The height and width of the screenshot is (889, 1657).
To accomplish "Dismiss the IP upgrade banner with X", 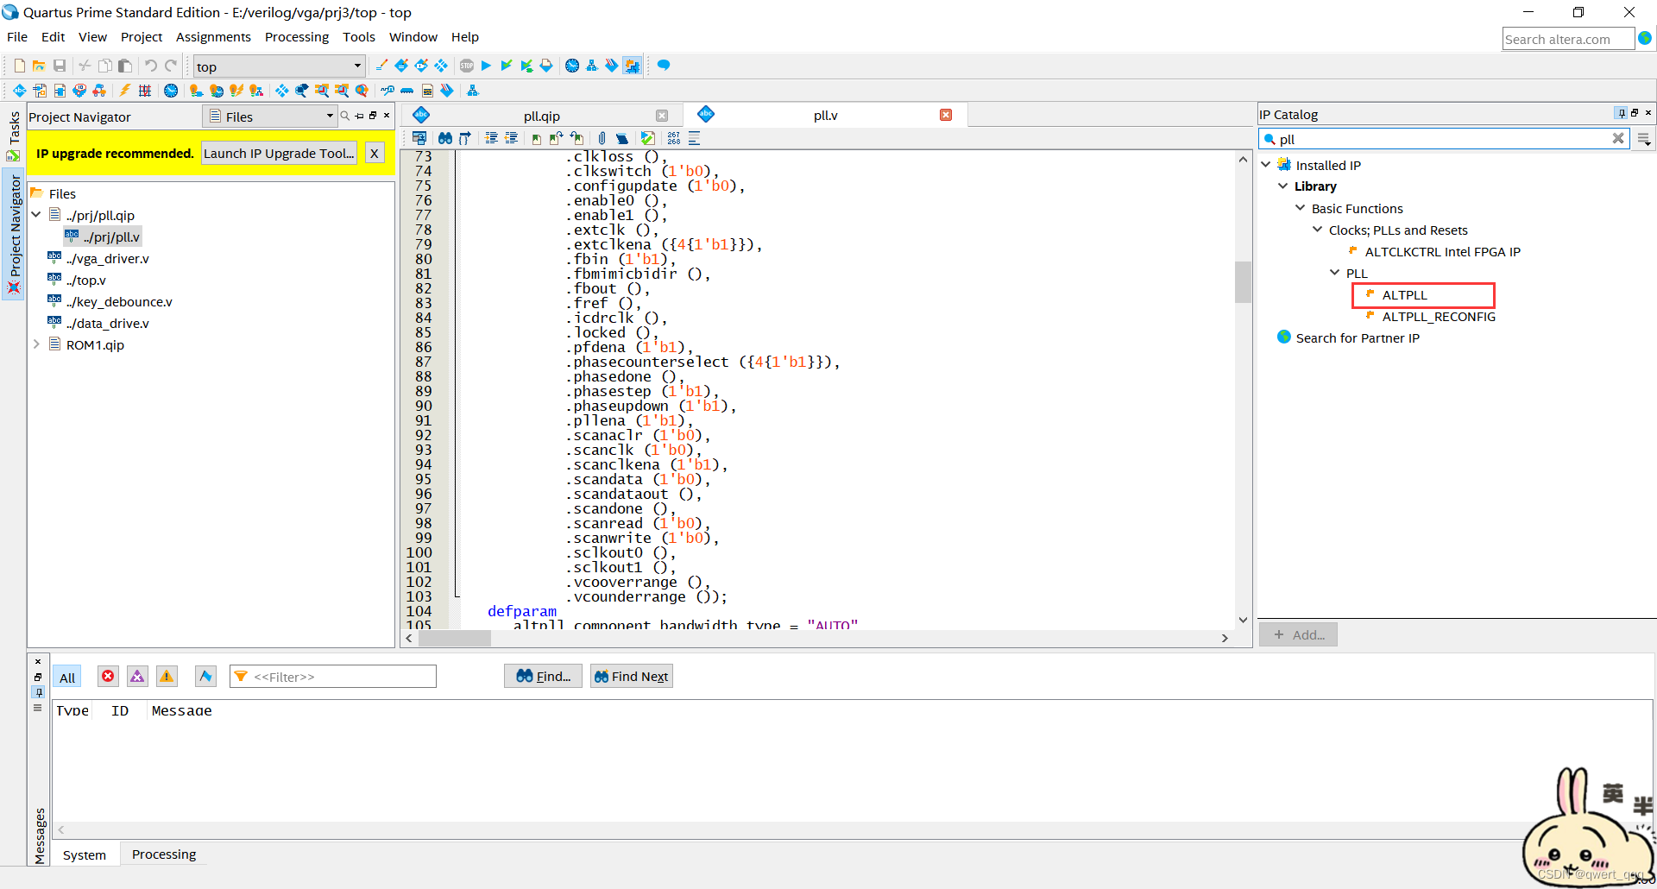I will click(375, 154).
